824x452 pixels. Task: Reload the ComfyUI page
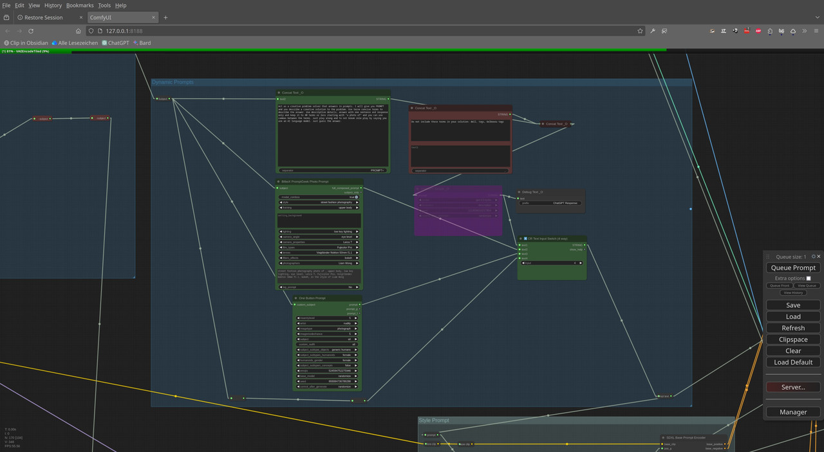(x=31, y=31)
